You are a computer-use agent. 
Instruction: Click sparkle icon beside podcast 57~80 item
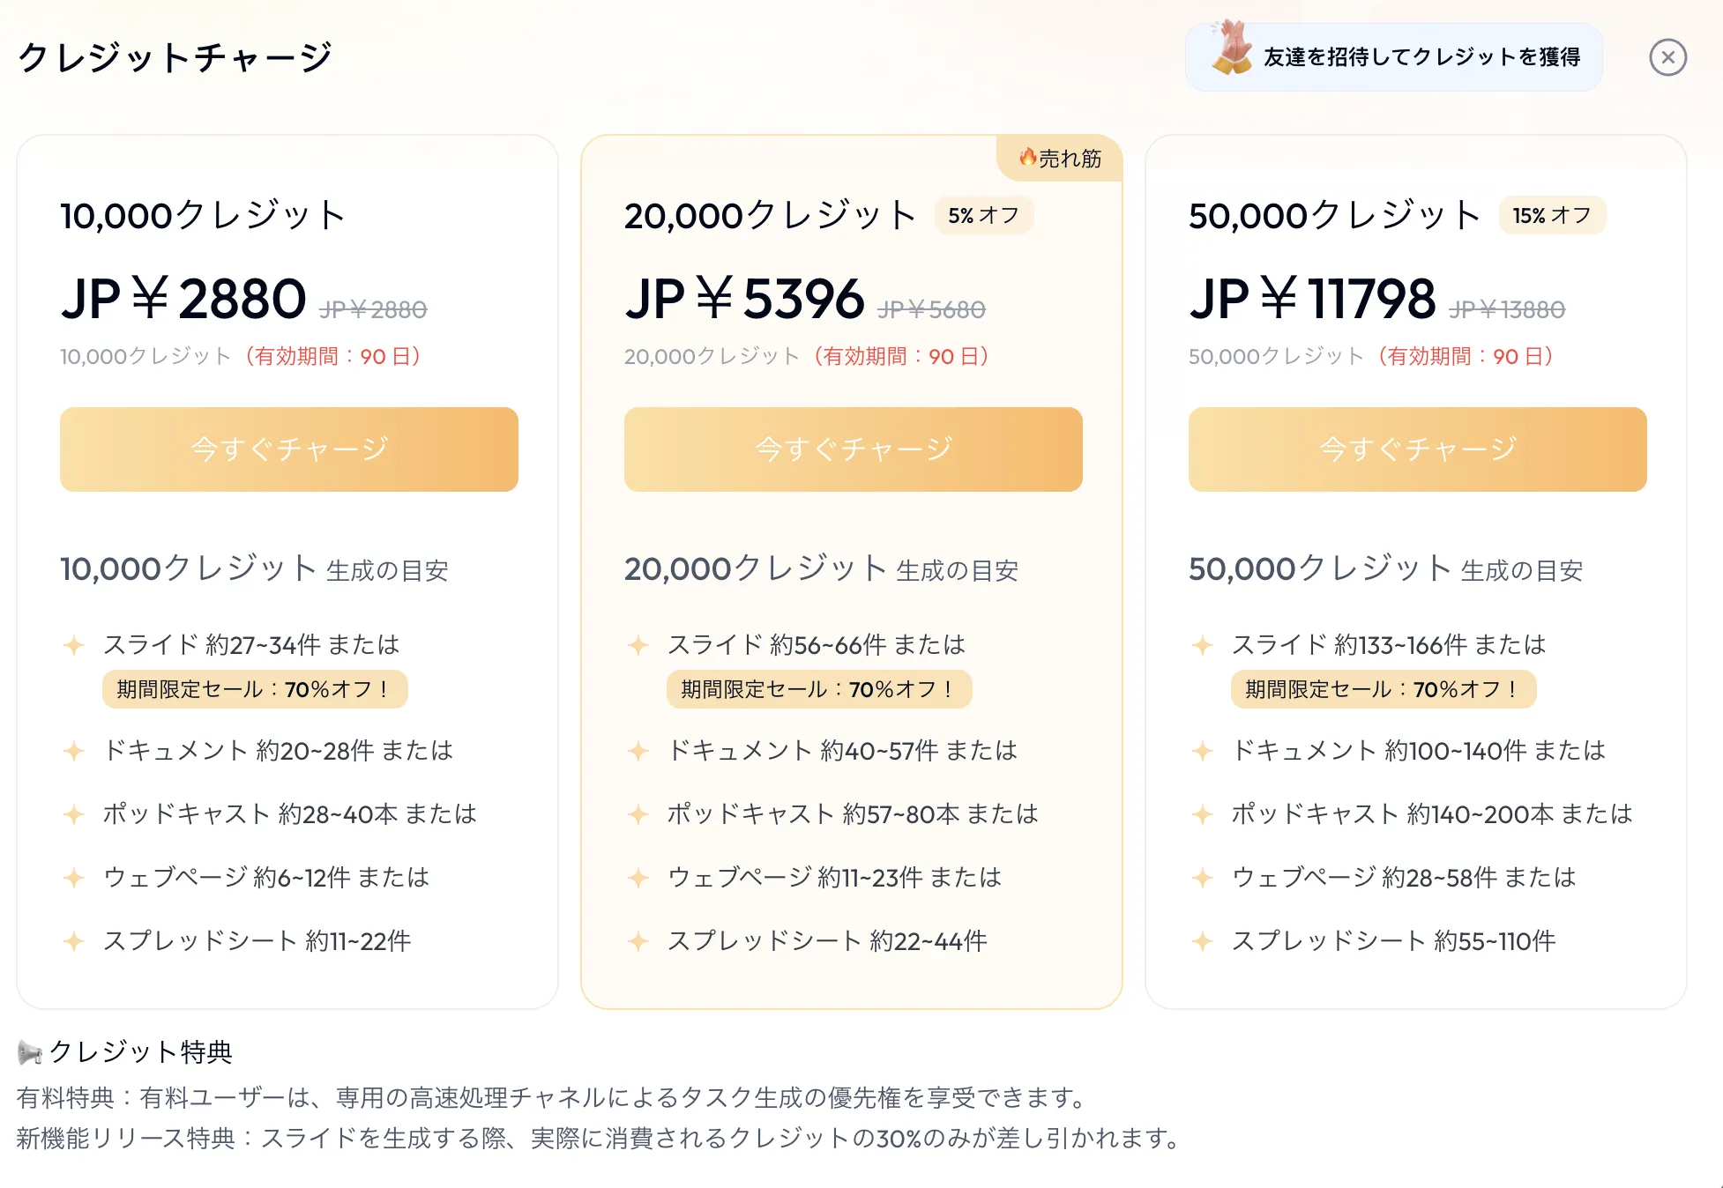coord(638,814)
